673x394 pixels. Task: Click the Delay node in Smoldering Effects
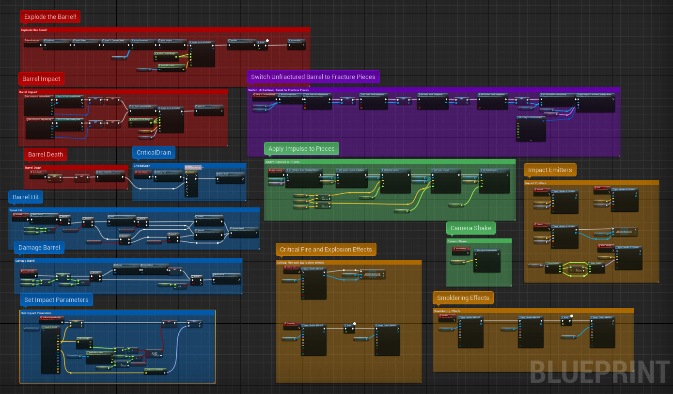[x=566, y=320]
